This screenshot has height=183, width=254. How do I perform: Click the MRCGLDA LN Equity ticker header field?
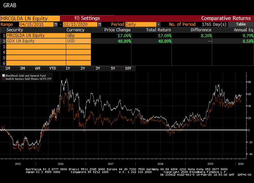pos(30,19)
